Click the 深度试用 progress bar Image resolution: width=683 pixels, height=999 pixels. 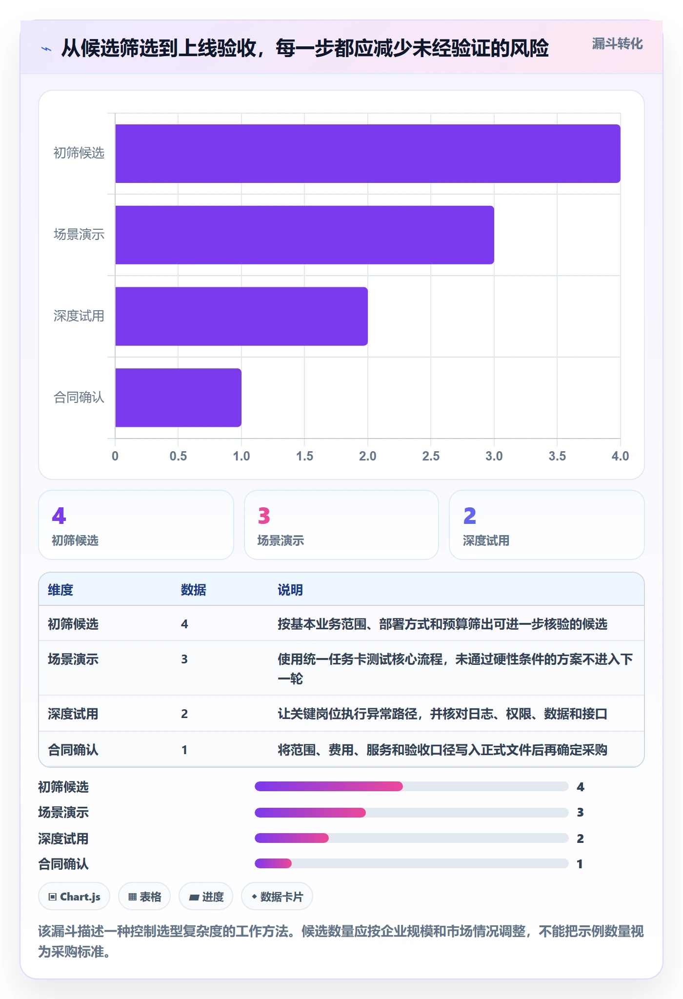pyautogui.click(x=412, y=838)
